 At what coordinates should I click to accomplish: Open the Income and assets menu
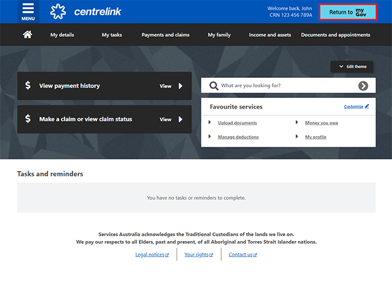(x=270, y=35)
